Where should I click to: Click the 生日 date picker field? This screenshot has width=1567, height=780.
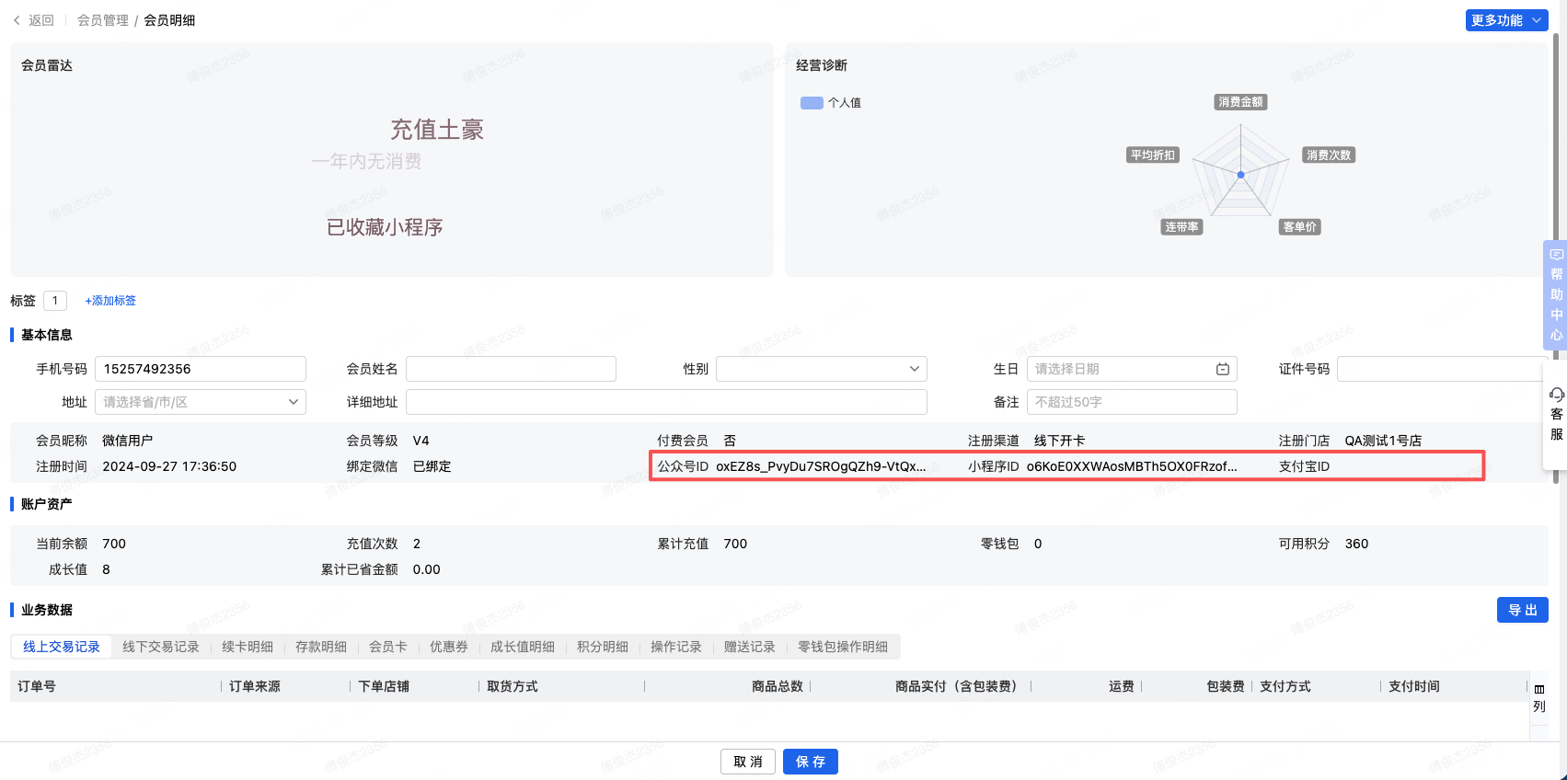coord(1132,369)
